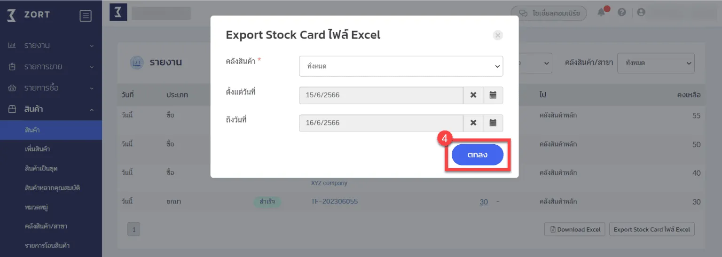Toggle the sidebar collapse menu icon
The width and height of the screenshot is (722, 257).
pyautogui.click(x=86, y=16)
